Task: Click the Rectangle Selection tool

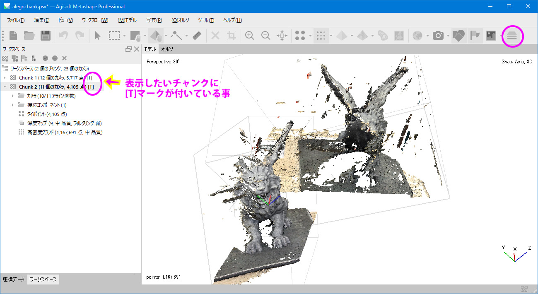Action: pyautogui.click(x=114, y=36)
